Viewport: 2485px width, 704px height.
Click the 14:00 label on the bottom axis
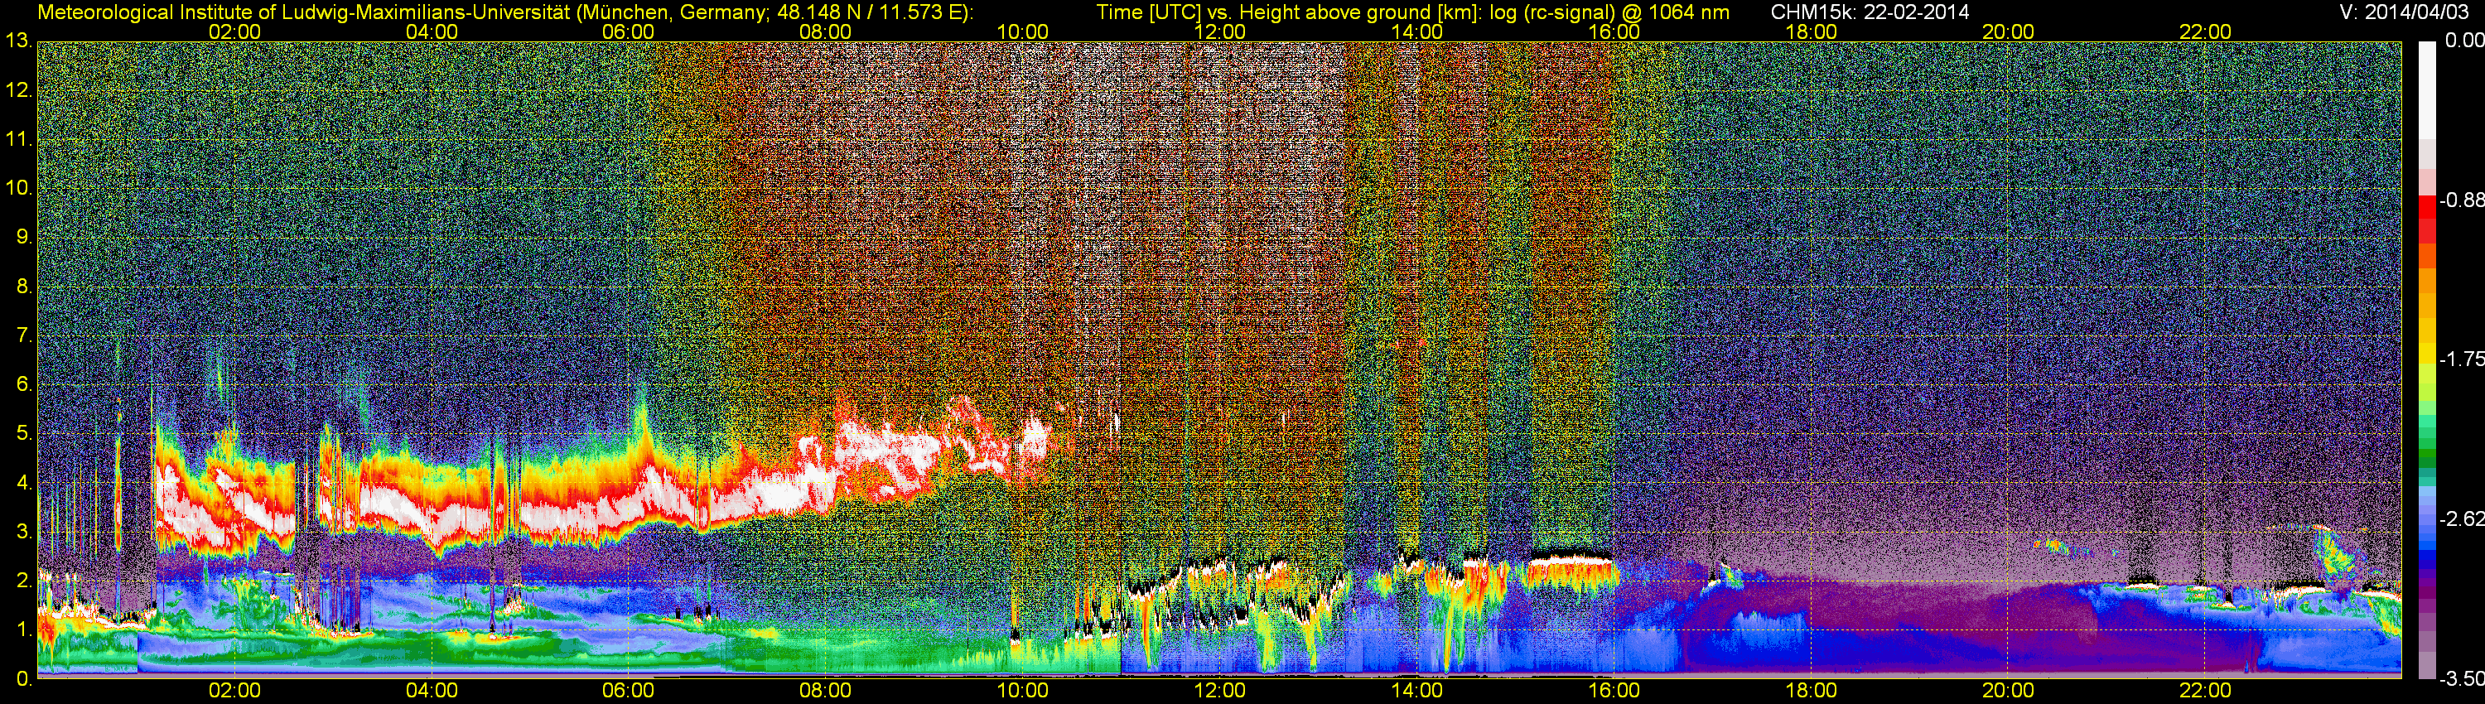[1416, 691]
